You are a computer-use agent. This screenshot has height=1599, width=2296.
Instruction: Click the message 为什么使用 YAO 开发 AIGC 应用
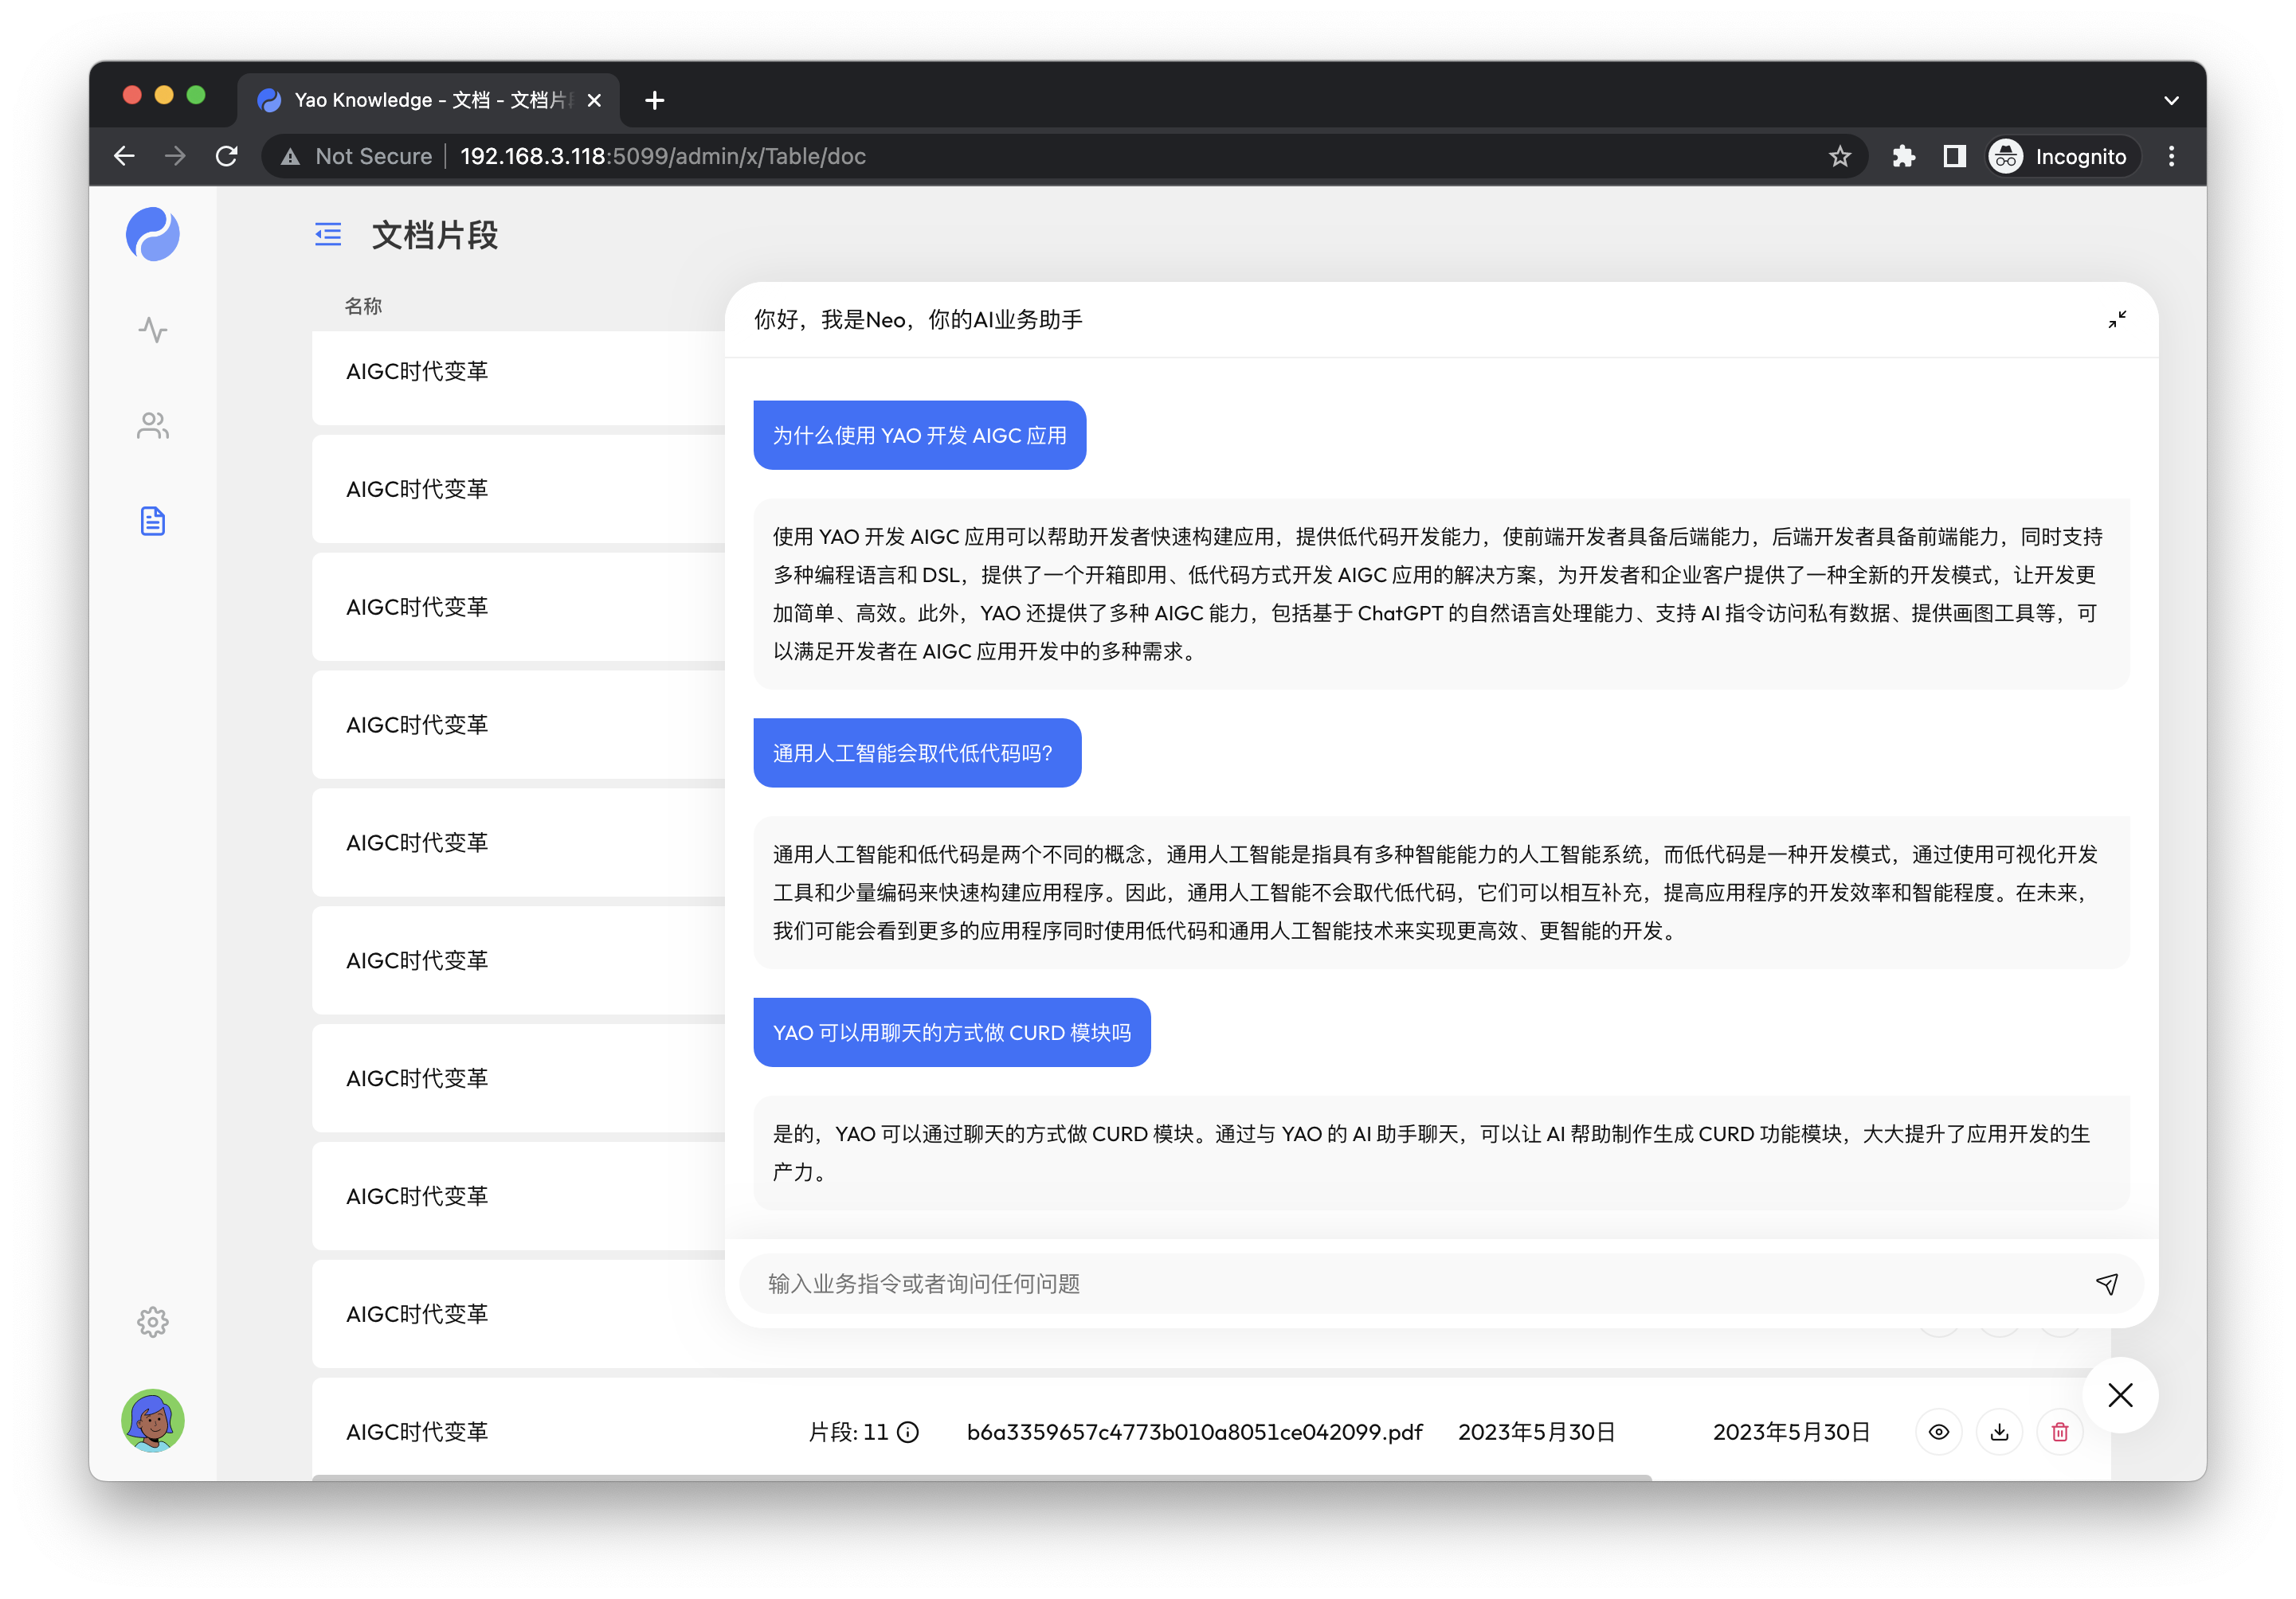pos(919,435)
